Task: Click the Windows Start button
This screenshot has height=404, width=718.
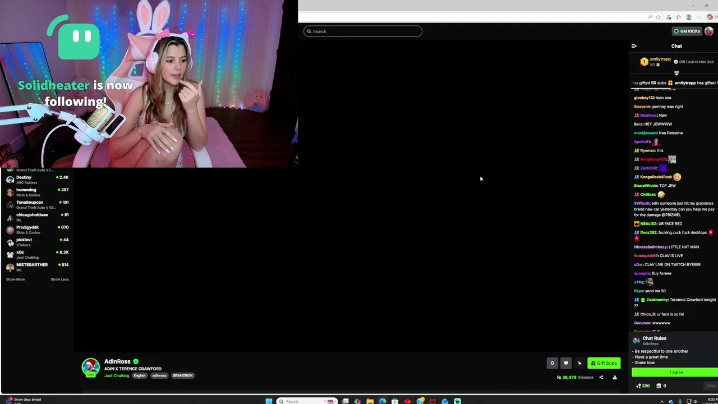Action: pos(269,401)
